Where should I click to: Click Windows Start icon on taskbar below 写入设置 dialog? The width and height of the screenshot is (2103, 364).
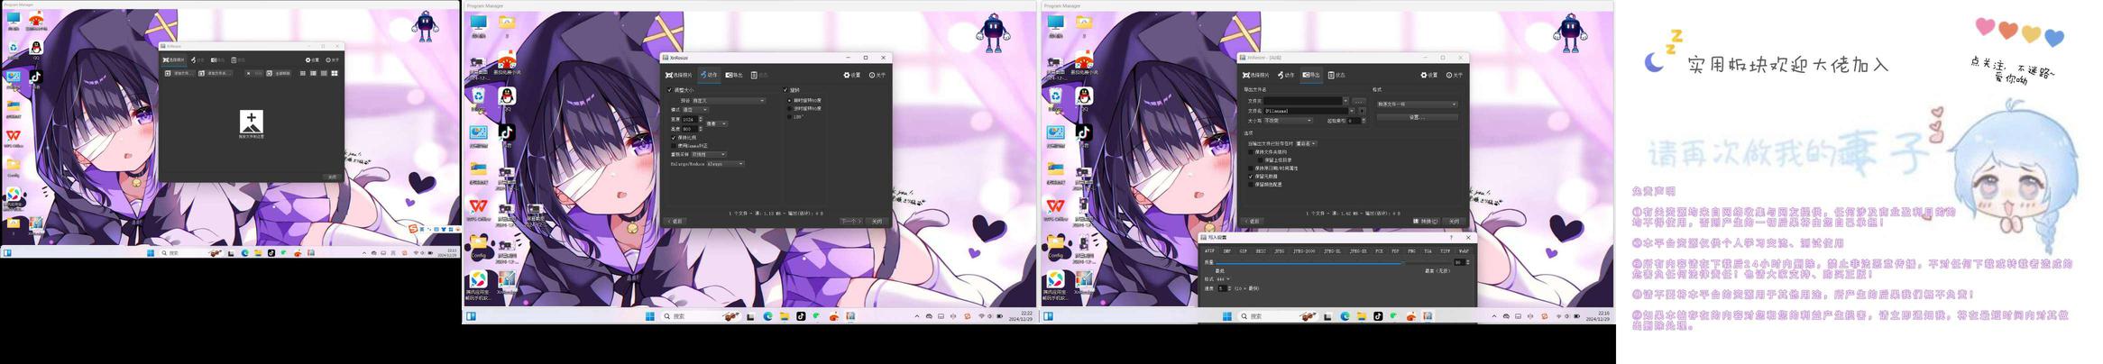tap(1226, 316)
